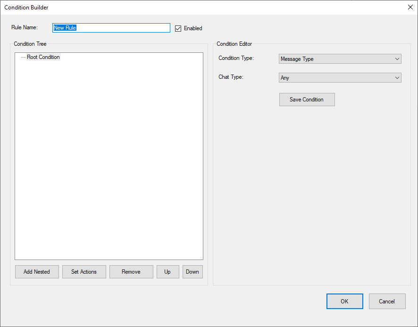Close the Condition Builder window
This screenshot has width=418, height=327.
point(410,7)
